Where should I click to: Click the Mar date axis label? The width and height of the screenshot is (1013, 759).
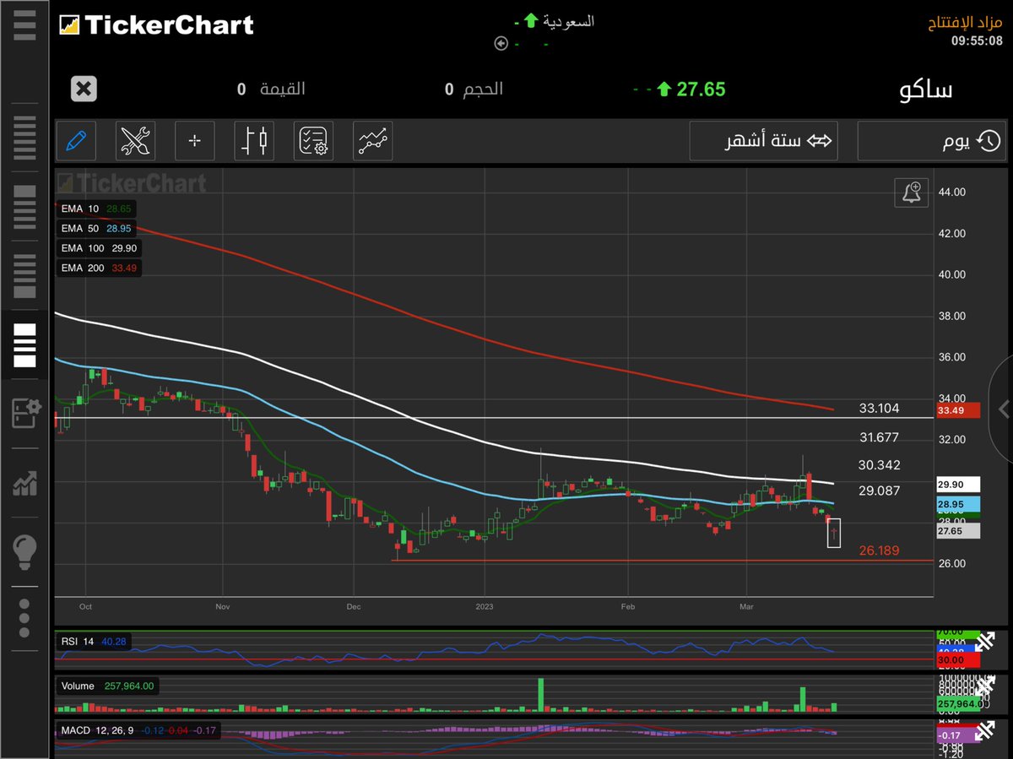746,606
